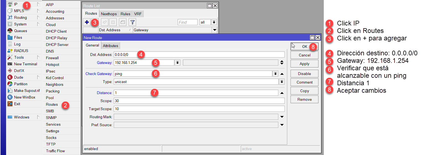Select Routes in the IP submenu
Image resolution: width=422 pixels, height=155 pixels.
[52, 104]
